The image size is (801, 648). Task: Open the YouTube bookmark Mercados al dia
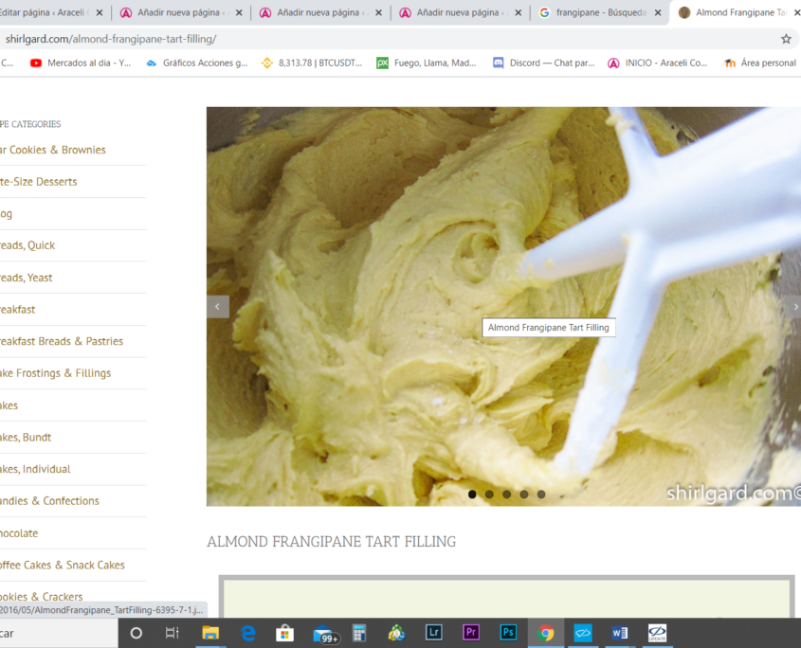click(81, 63)
